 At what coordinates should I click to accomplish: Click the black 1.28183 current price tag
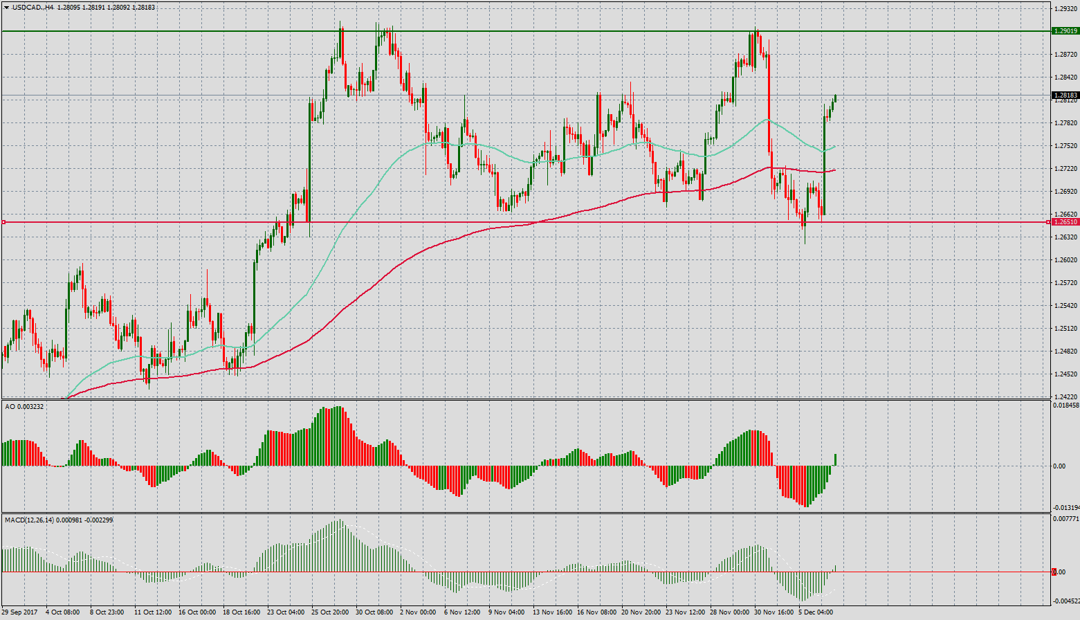(x=1064, y=95)
